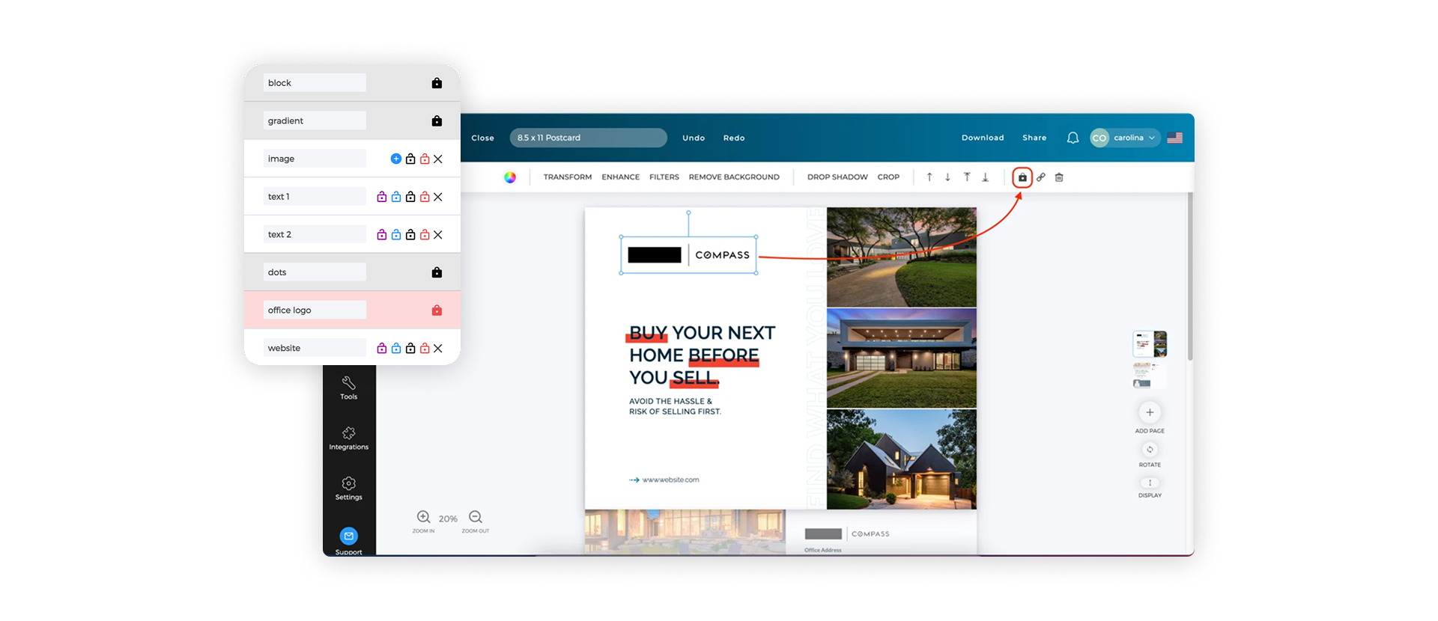
Task: Open notifications bell icon
Action: pyautogui.click(x=1073, y=138)
